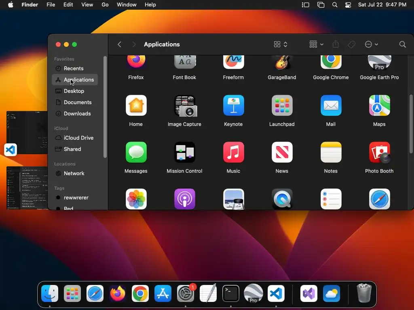
Task: Select the Image Capture app
Action: [x=184, y=106]
